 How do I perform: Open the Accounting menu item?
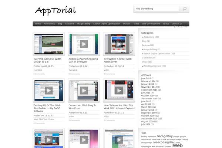point(49,24)
